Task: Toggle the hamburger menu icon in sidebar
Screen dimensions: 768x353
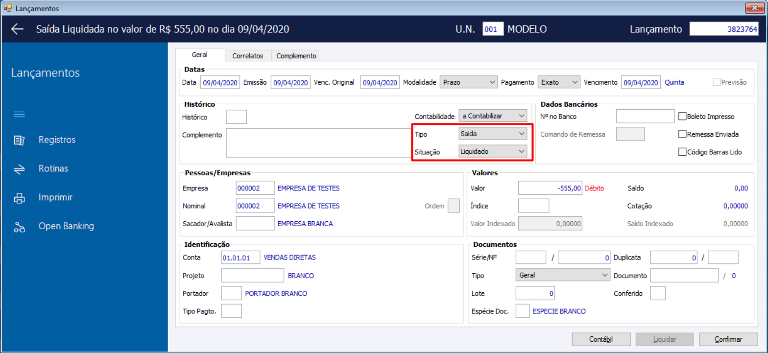Action: 20,115
